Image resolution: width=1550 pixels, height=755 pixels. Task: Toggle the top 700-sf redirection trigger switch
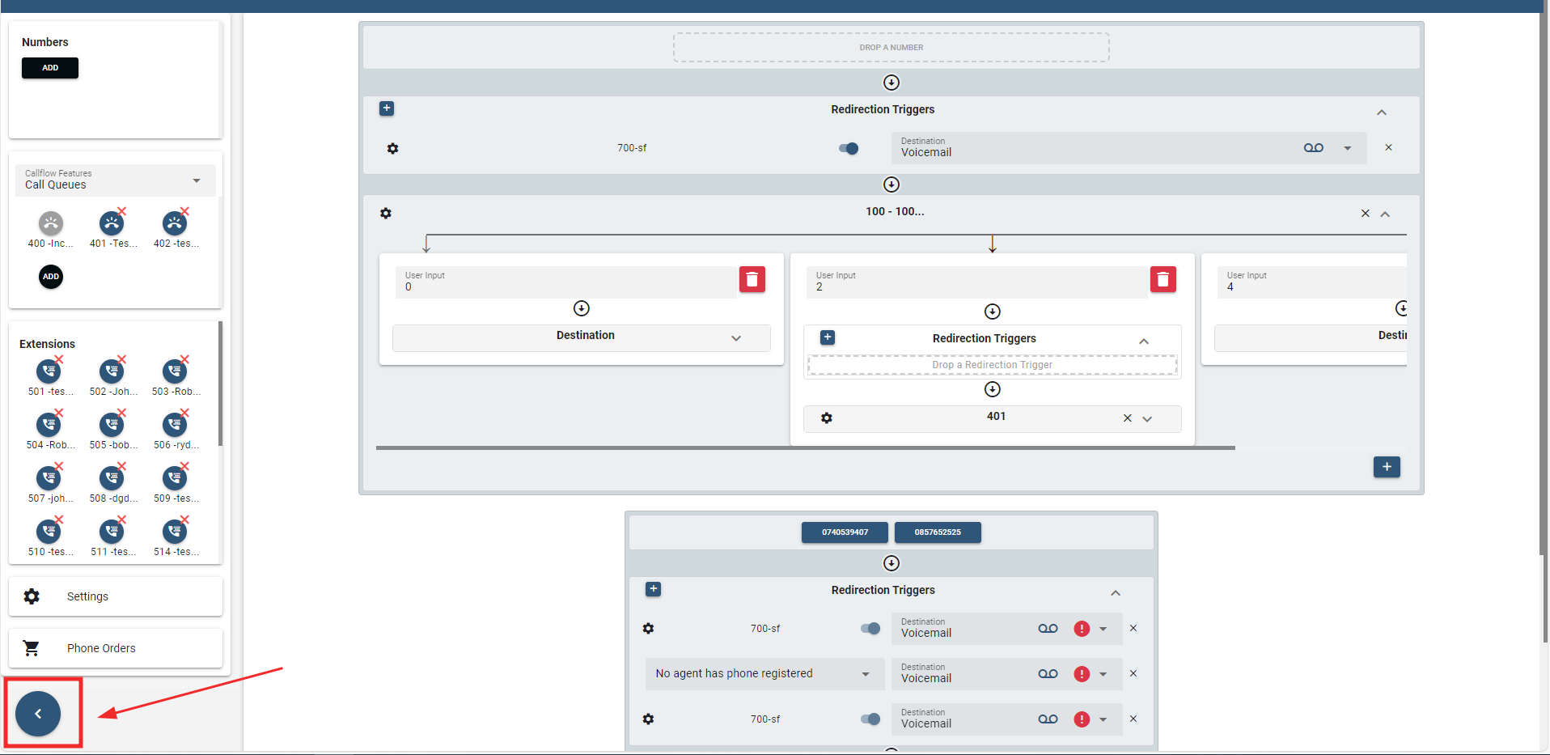[x=849, y=148]
